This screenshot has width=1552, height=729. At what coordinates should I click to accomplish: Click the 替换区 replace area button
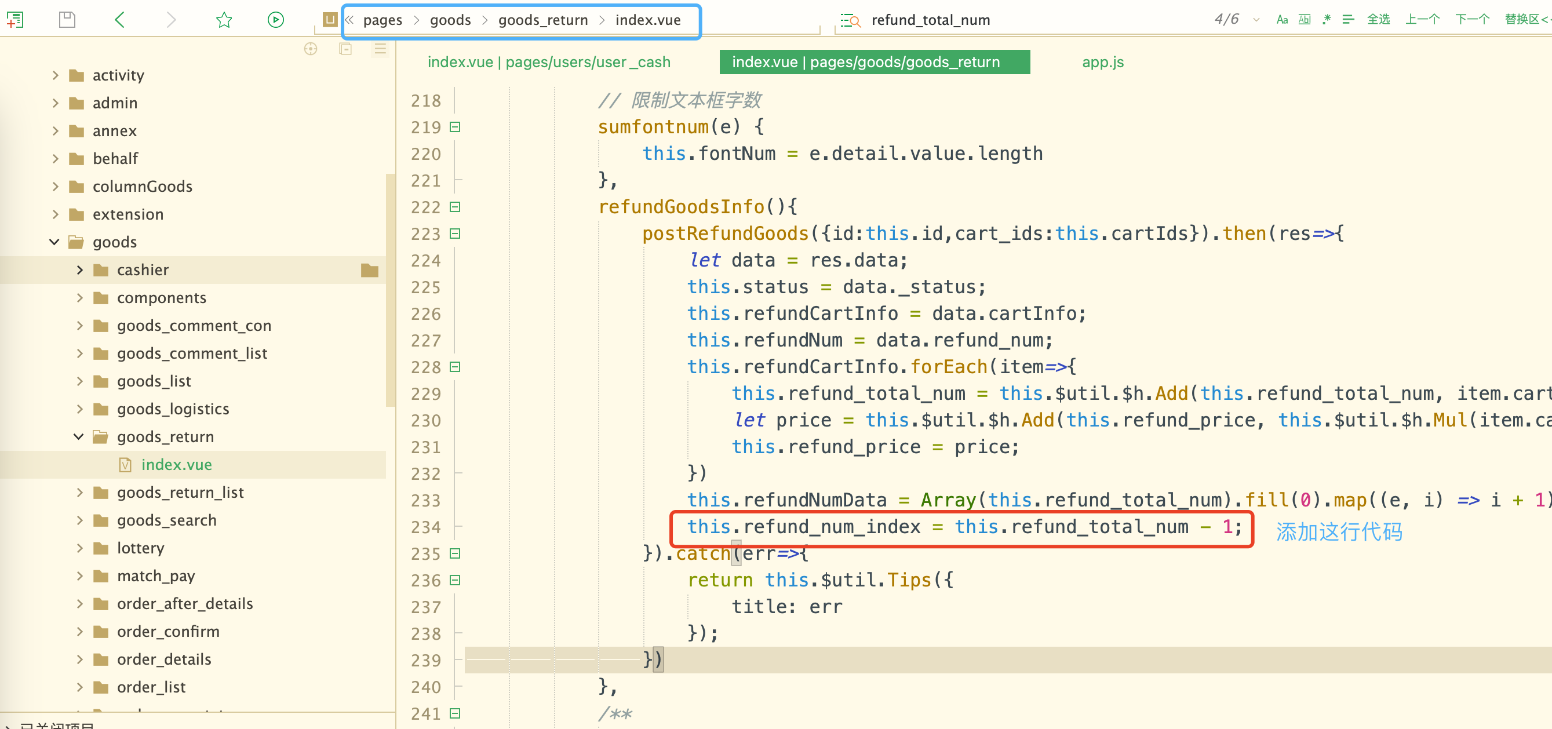[x=1527, y=20]
